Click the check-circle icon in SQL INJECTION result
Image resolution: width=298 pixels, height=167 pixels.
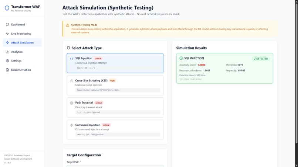(x=181, y=58)
